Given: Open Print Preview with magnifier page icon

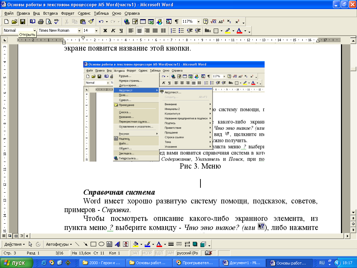Looking at the screenshot, I should pos(49,22).
